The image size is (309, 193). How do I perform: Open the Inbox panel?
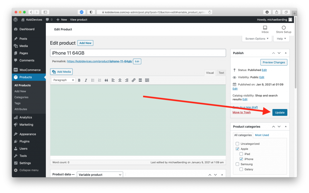265,29
